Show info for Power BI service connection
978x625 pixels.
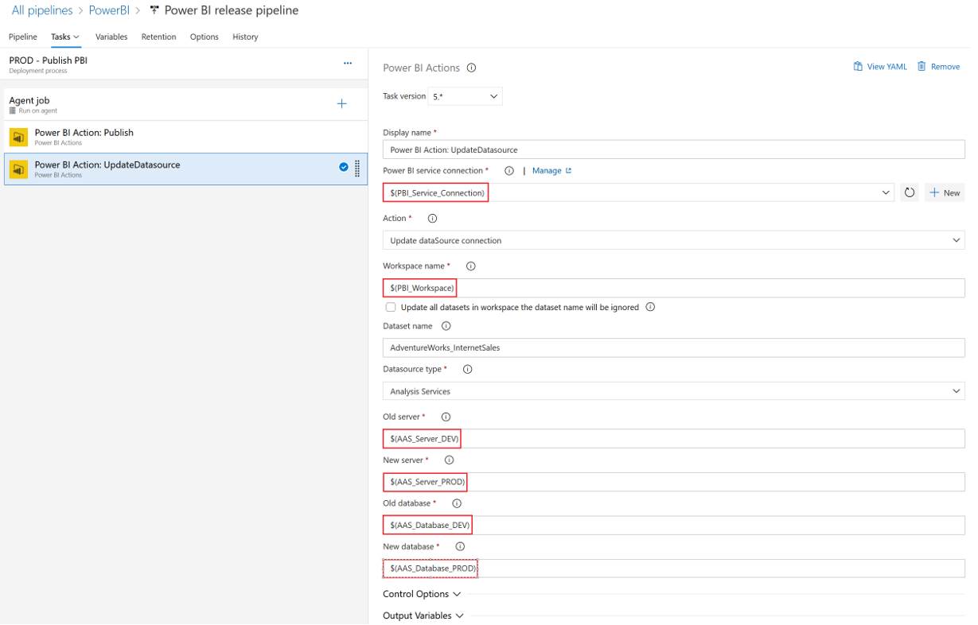click(x=508, y=171)
